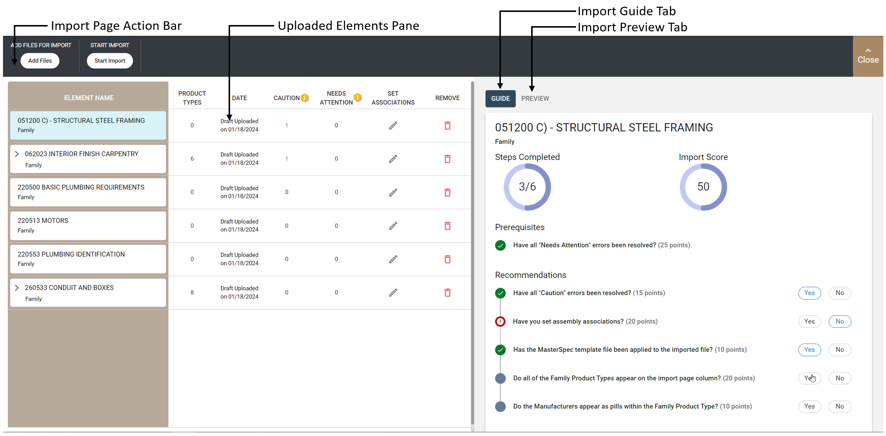Click trash icon for 260533 Conduit and Boxes
The height and width of the screenshot is (436, 886).
(447, 292)
